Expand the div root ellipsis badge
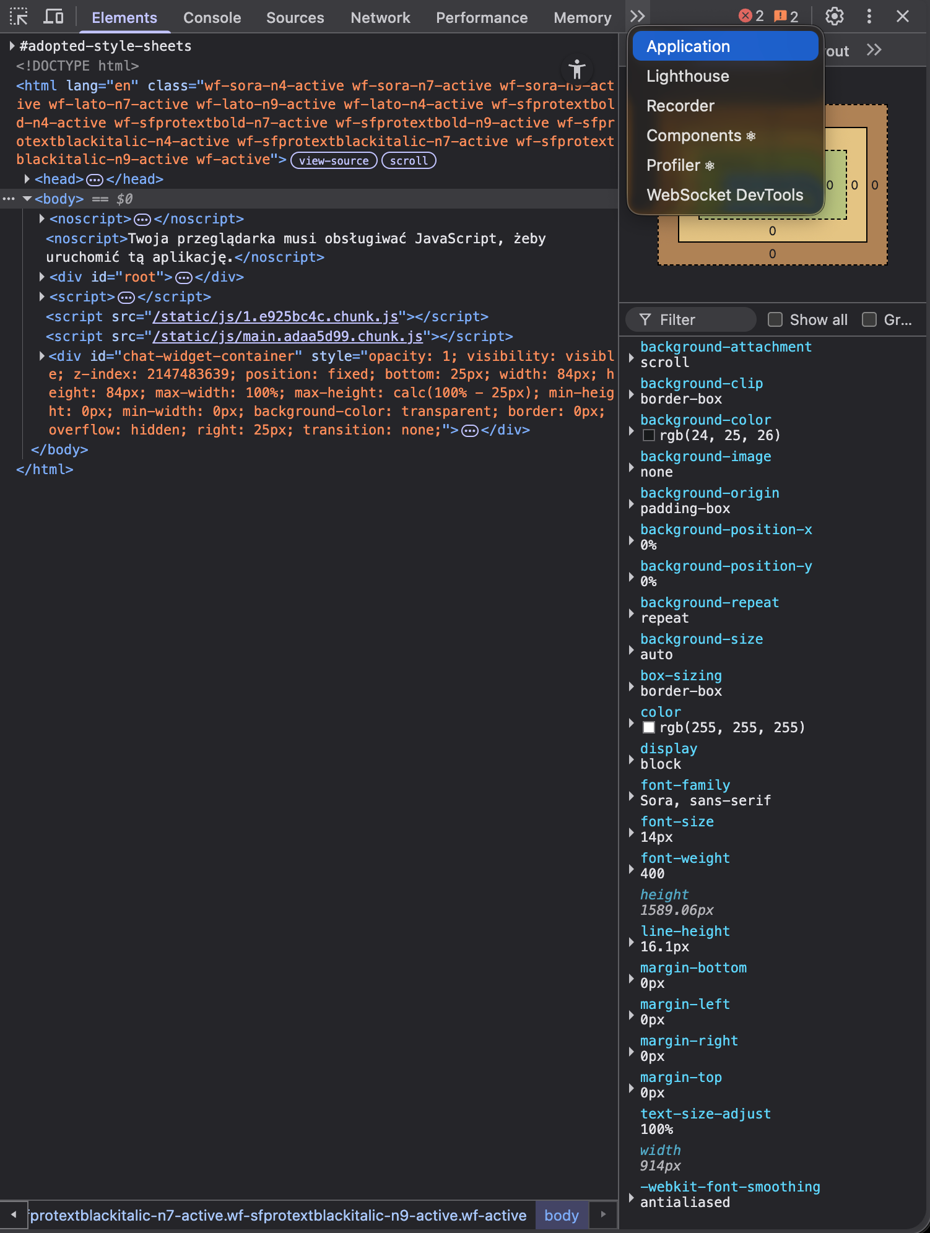Viewport: 930px width, 1233px height. 184,277
